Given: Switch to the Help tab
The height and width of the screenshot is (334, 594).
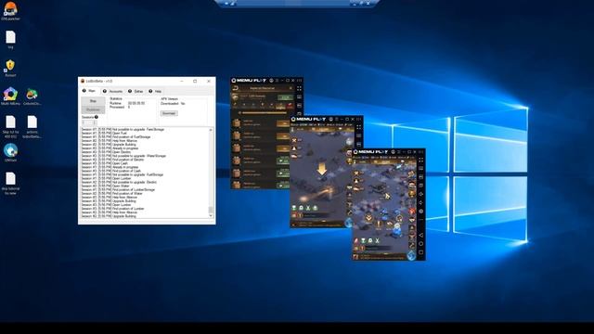Looking at the screenshot, I should 155,91.
